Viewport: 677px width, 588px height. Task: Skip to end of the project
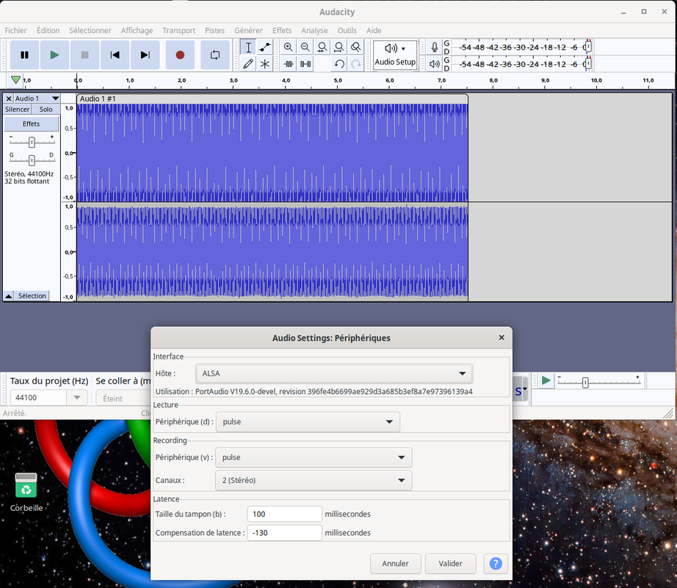click(145, 55)
